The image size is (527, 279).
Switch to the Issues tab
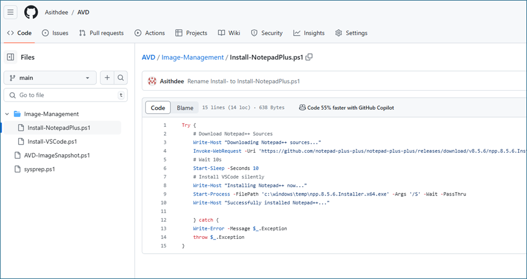(55, 33)
